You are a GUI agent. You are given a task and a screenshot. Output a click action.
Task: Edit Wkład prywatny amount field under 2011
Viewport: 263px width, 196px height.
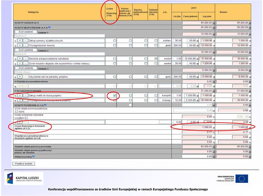pos(197,156)
